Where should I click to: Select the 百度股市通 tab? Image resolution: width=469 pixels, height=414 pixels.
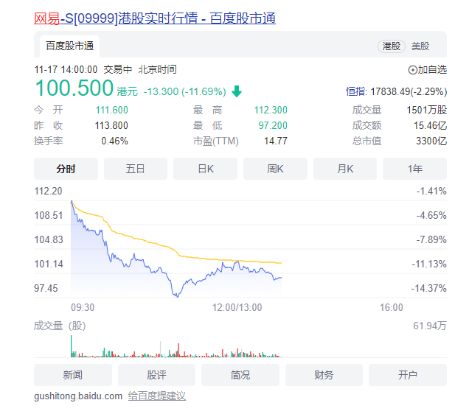pos(70,46)
